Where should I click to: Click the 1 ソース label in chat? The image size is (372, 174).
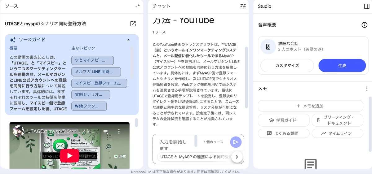(159, 32)
